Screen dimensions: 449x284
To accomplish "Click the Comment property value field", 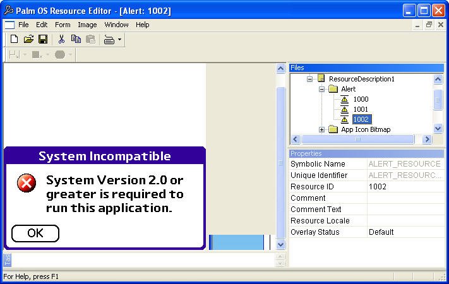I will 406,198.
